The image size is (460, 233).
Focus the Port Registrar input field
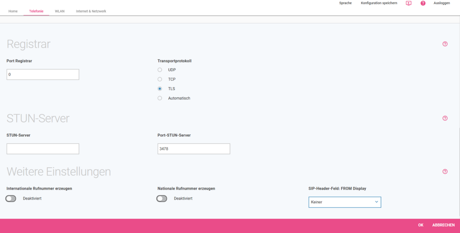(43, 74)
